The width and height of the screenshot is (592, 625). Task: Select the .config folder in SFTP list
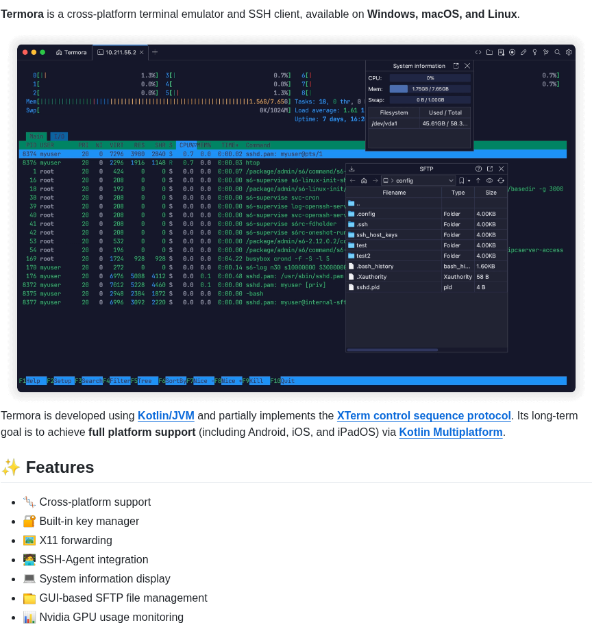point(427,214)
